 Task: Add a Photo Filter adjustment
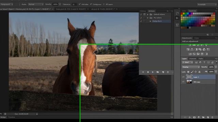[200, 49]
